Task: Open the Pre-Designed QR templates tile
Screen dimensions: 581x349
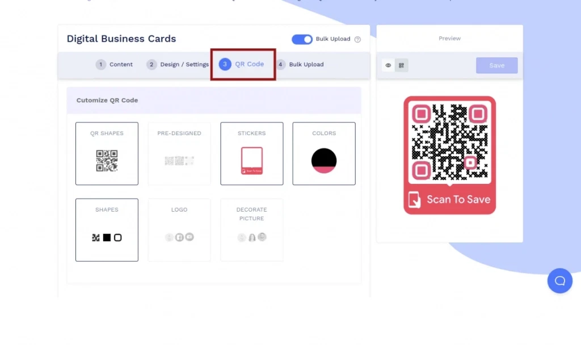Action: point(179,153)
